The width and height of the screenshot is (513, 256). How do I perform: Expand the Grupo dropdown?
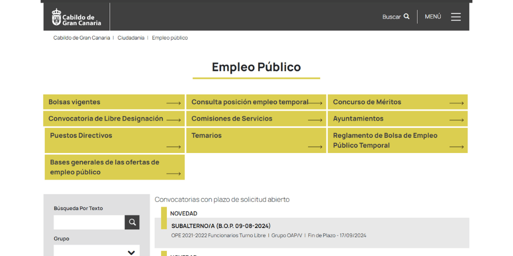point(97,251)
